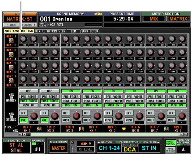Image resolution: width=191 pixels, height=154 pixels.
Task: Click the selected channel ST AL display
Action: [x=16, y=147]
